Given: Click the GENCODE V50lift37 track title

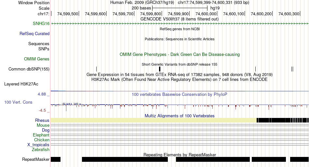Looking at the screenshot, I should click(179, 19).
